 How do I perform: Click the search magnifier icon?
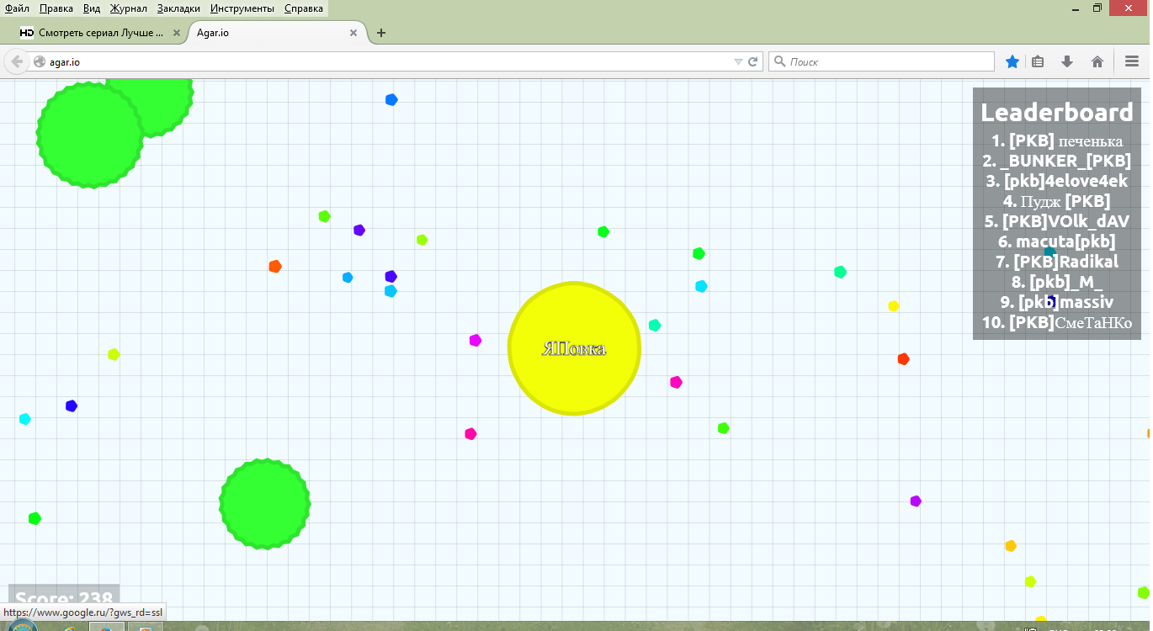(779, 61)
